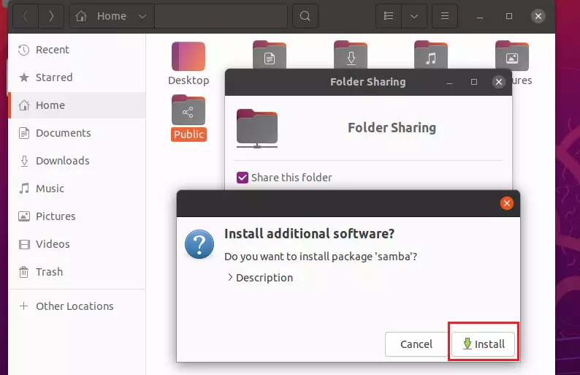Select the Downloads folder icon in grid
580x375 pixels.
(351, 55)
